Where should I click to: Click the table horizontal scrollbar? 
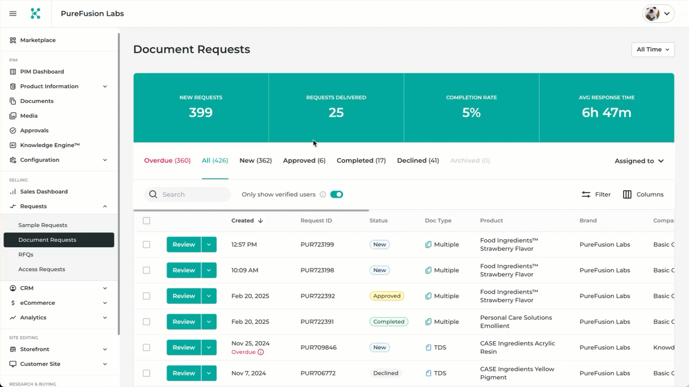[x=251, y=211]
